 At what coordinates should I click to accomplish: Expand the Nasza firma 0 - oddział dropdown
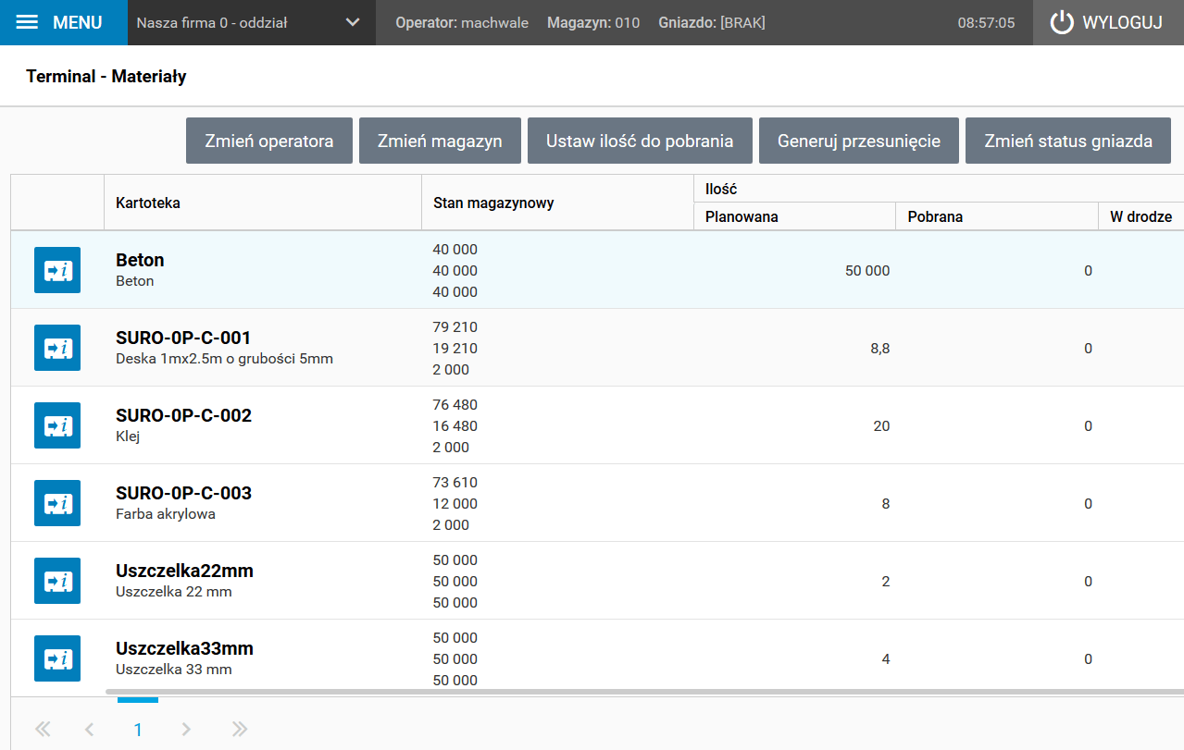tap(353, 23)
